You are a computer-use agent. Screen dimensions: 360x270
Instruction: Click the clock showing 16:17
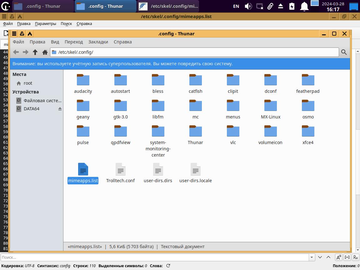click(333, 9)
